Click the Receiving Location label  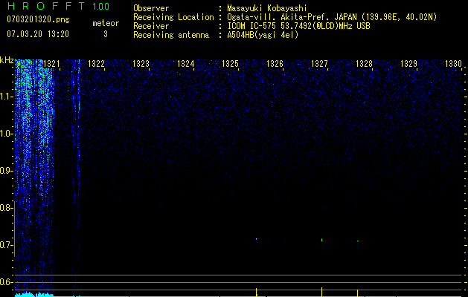coord(173,17)
